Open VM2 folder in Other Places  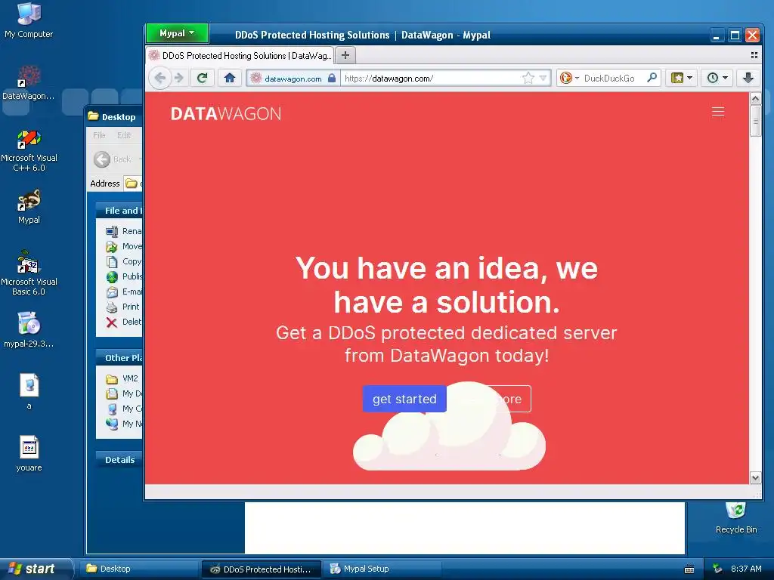pyautogui.click(x=122, y=378)
